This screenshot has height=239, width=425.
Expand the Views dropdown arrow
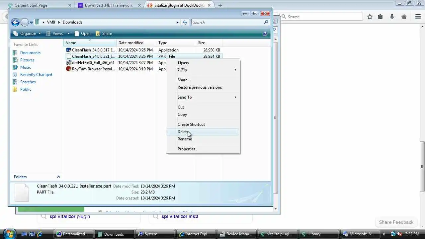[68, 34]
